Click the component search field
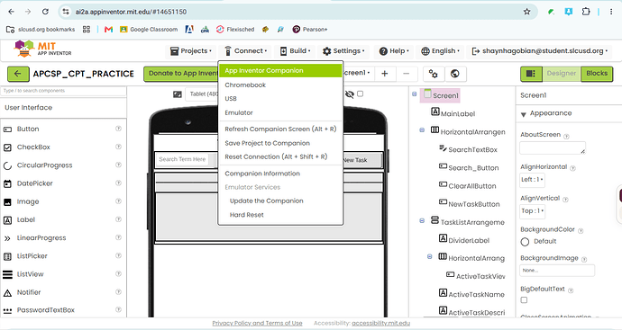Viewport: 622px width, 330px height. point(63,91)
